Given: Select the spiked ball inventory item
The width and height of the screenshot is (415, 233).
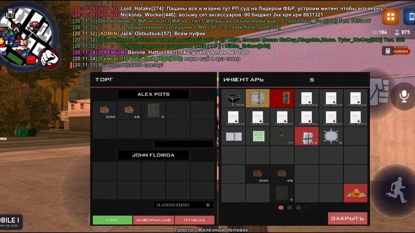Looking at the screenshot, I should (x=331, y=137).
